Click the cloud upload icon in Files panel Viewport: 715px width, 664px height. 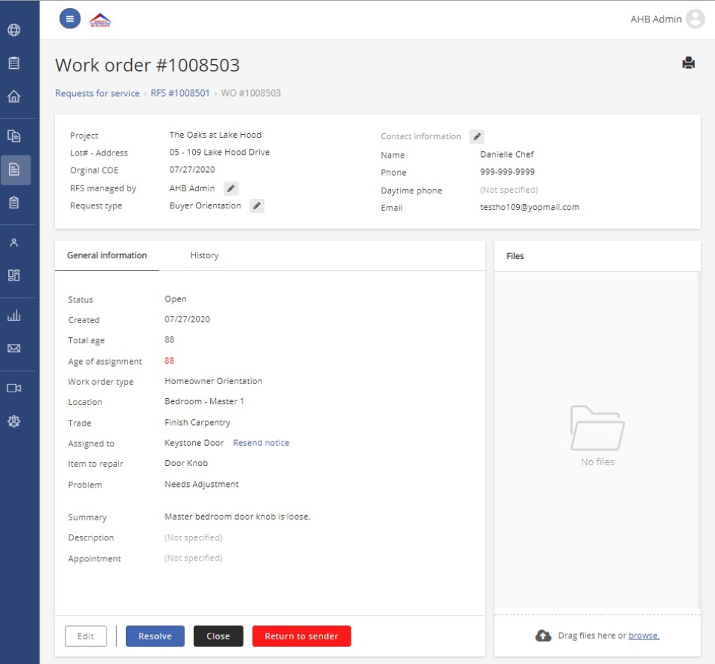click(x=543, y=635)
